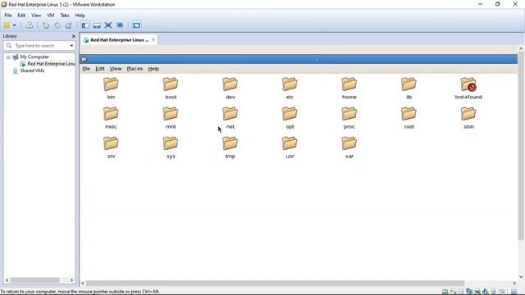Click the yellow power/suspend toolbar icon
Image resolution: width=525 pixels, height=295 pixels.
pos(7,25)
